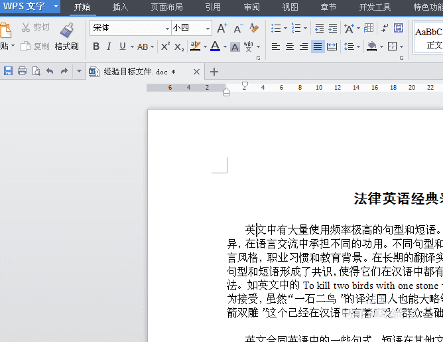
Task: Align text left
Action: coord(276,46)
